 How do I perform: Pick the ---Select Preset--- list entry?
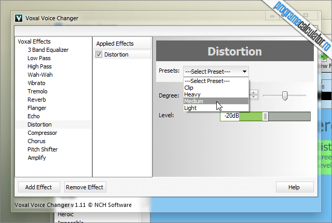(216, 81)
